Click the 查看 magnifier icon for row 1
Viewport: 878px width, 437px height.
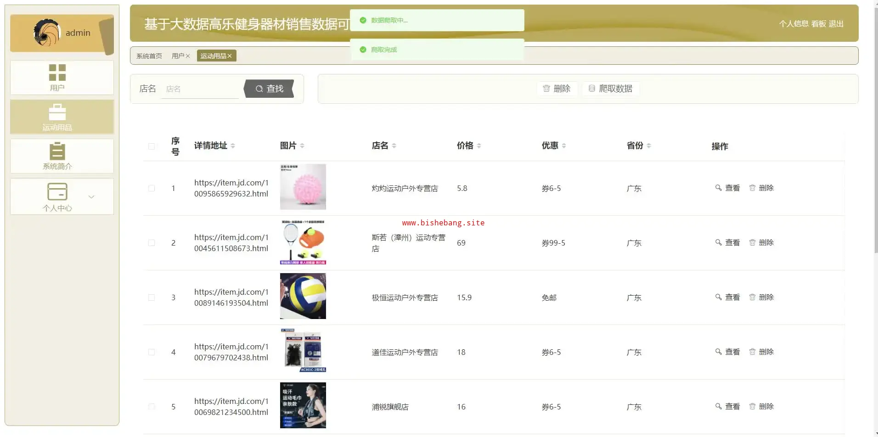719,188
